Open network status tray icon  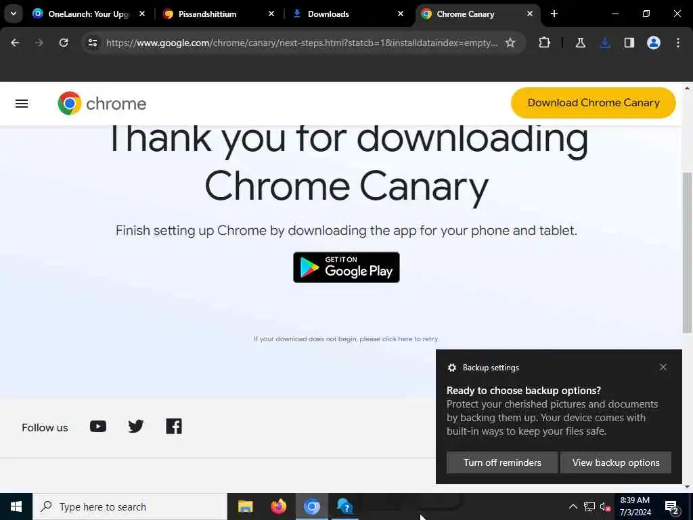pos(589,506)
